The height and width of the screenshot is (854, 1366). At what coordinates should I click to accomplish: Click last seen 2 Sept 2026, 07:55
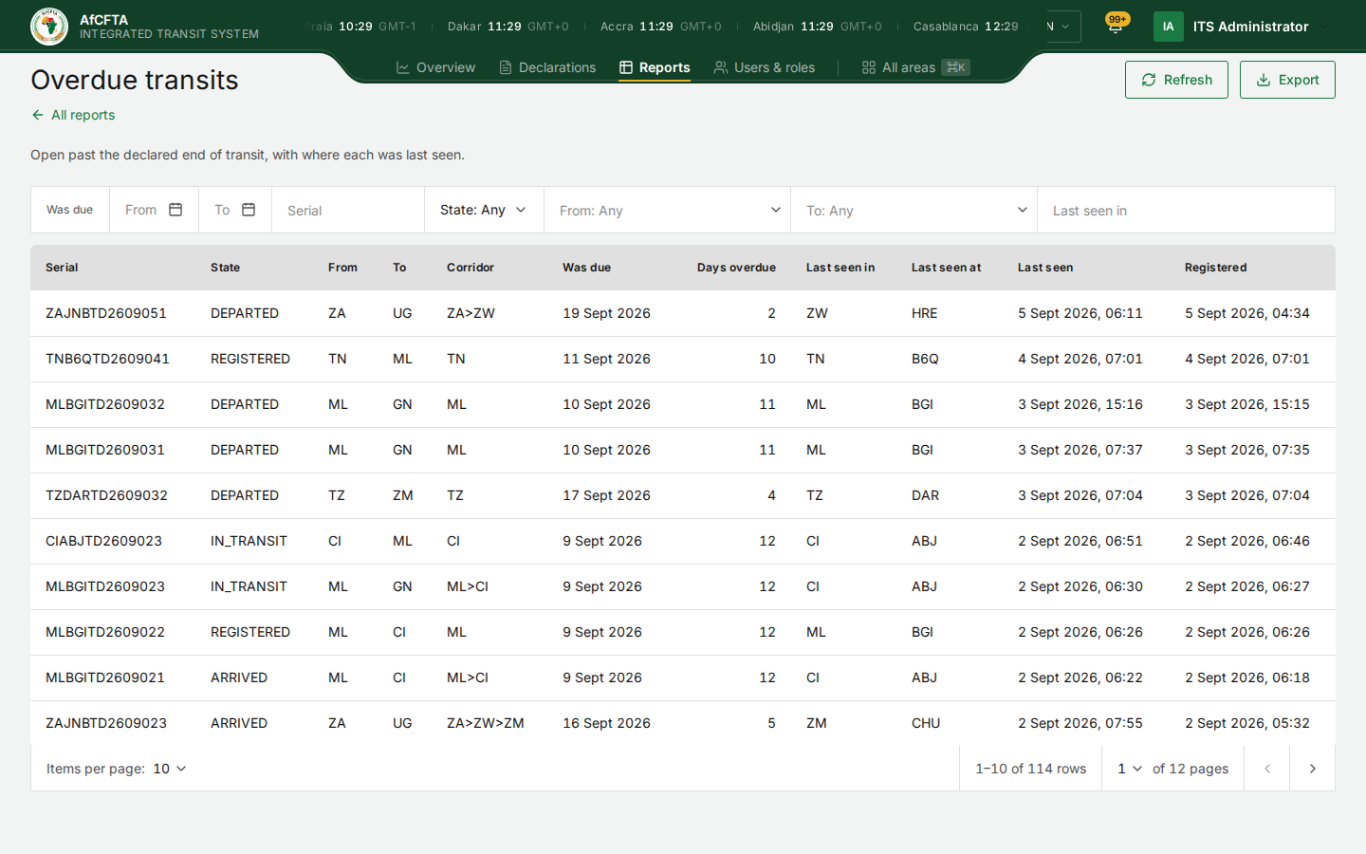pyautogui.click(x=1080, y=723)
